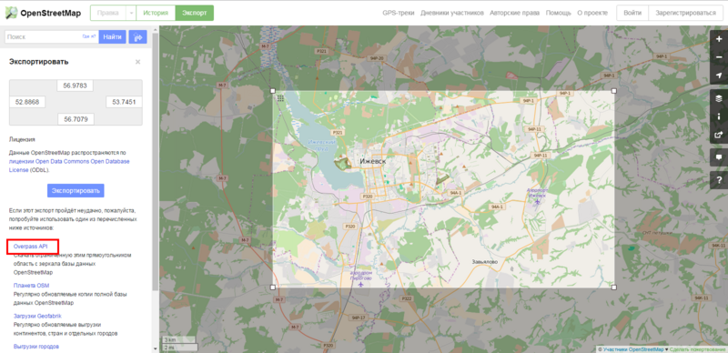
Task: Click the bottom-right selection box handle
Action: (613, 287)
